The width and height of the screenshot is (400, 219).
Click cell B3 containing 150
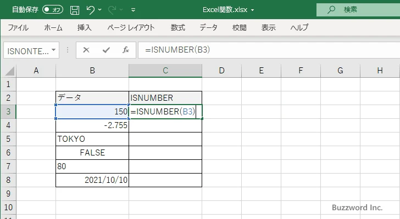pos(92,112)
